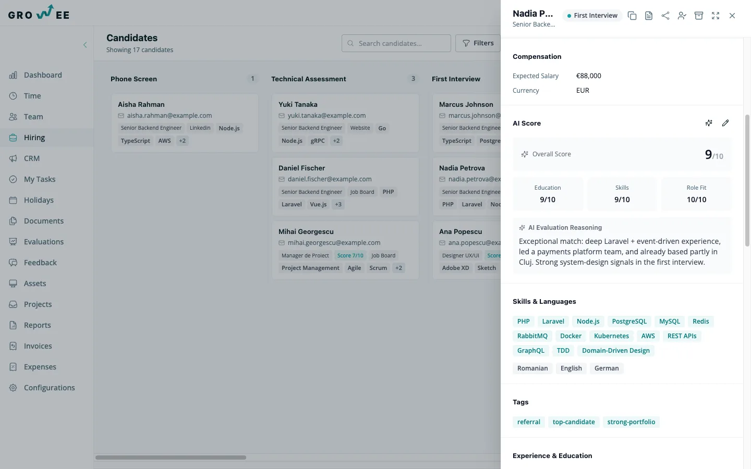Collapse the sidebar with chevron arrow
Screen dimensions: 751x469
[x=85, y=45]
